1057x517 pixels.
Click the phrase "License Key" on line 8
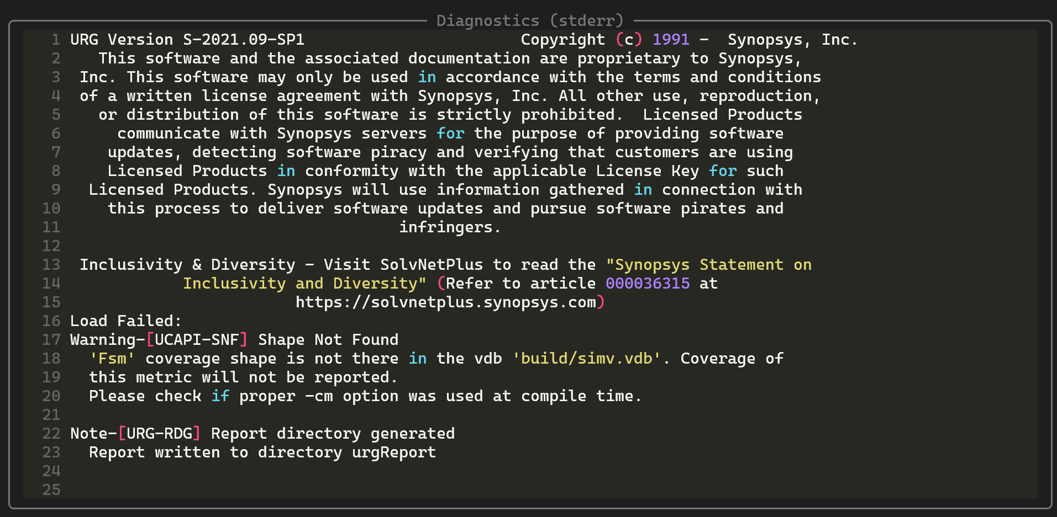coord(648,171)
